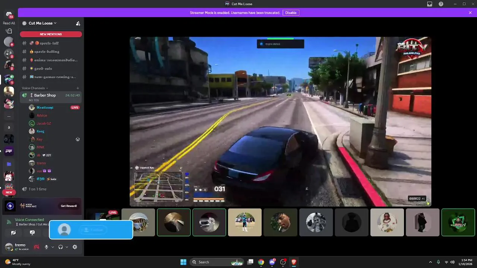Open the invite people icon beside Cut Me Loose
The width and height of the screenshot is (477, 268).
click(78, 23)
